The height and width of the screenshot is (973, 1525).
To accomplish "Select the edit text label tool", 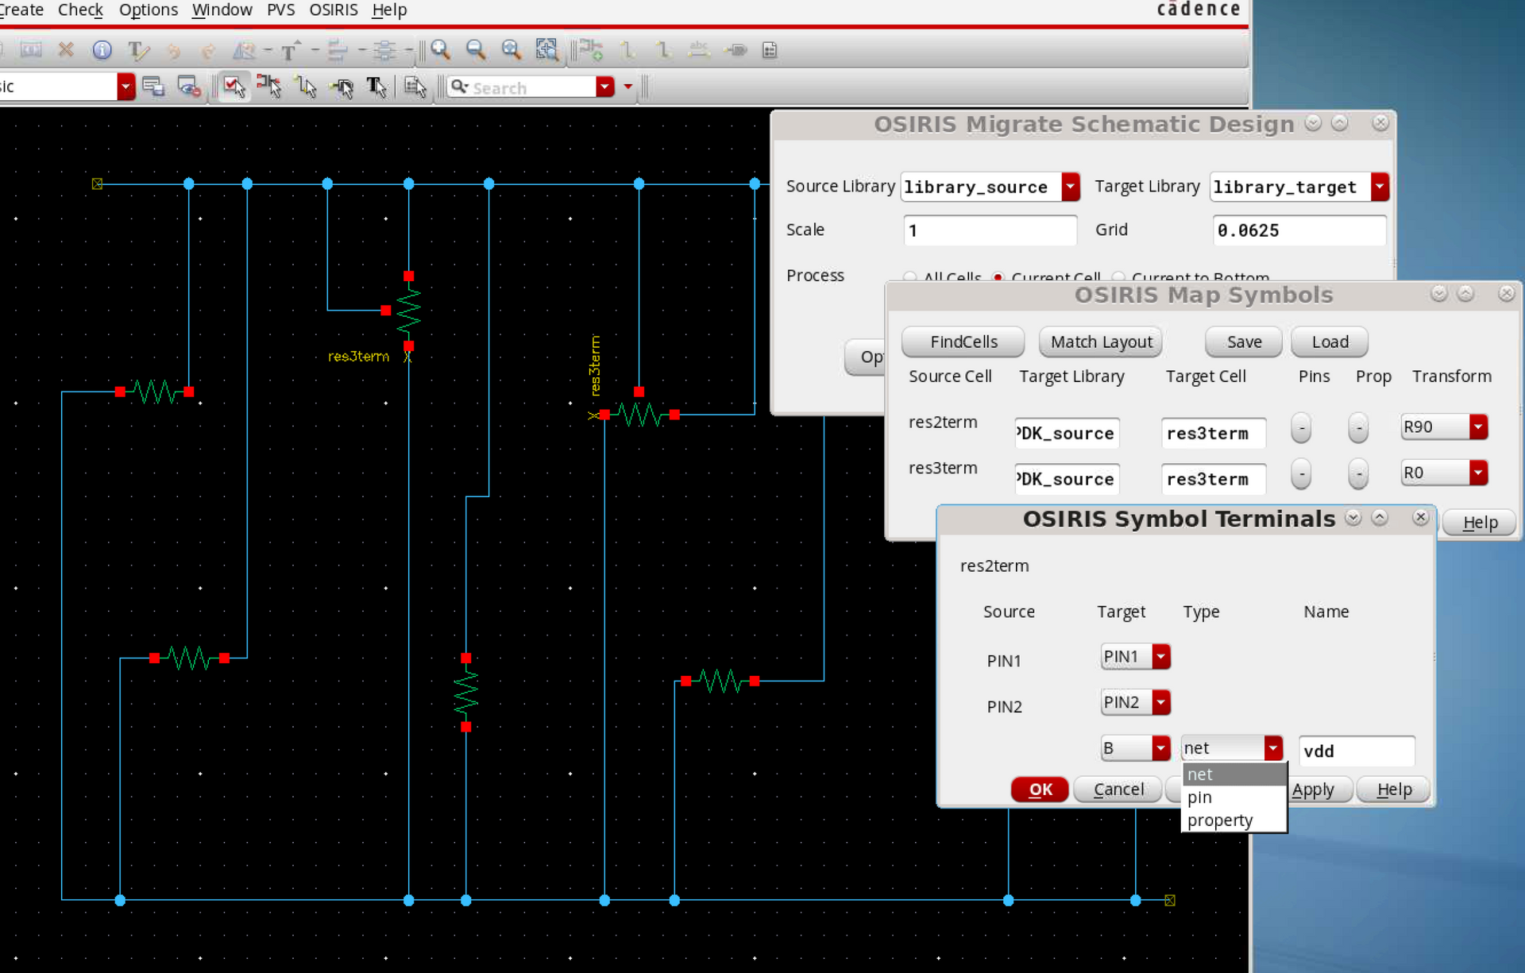I will [x=138, y=50].
